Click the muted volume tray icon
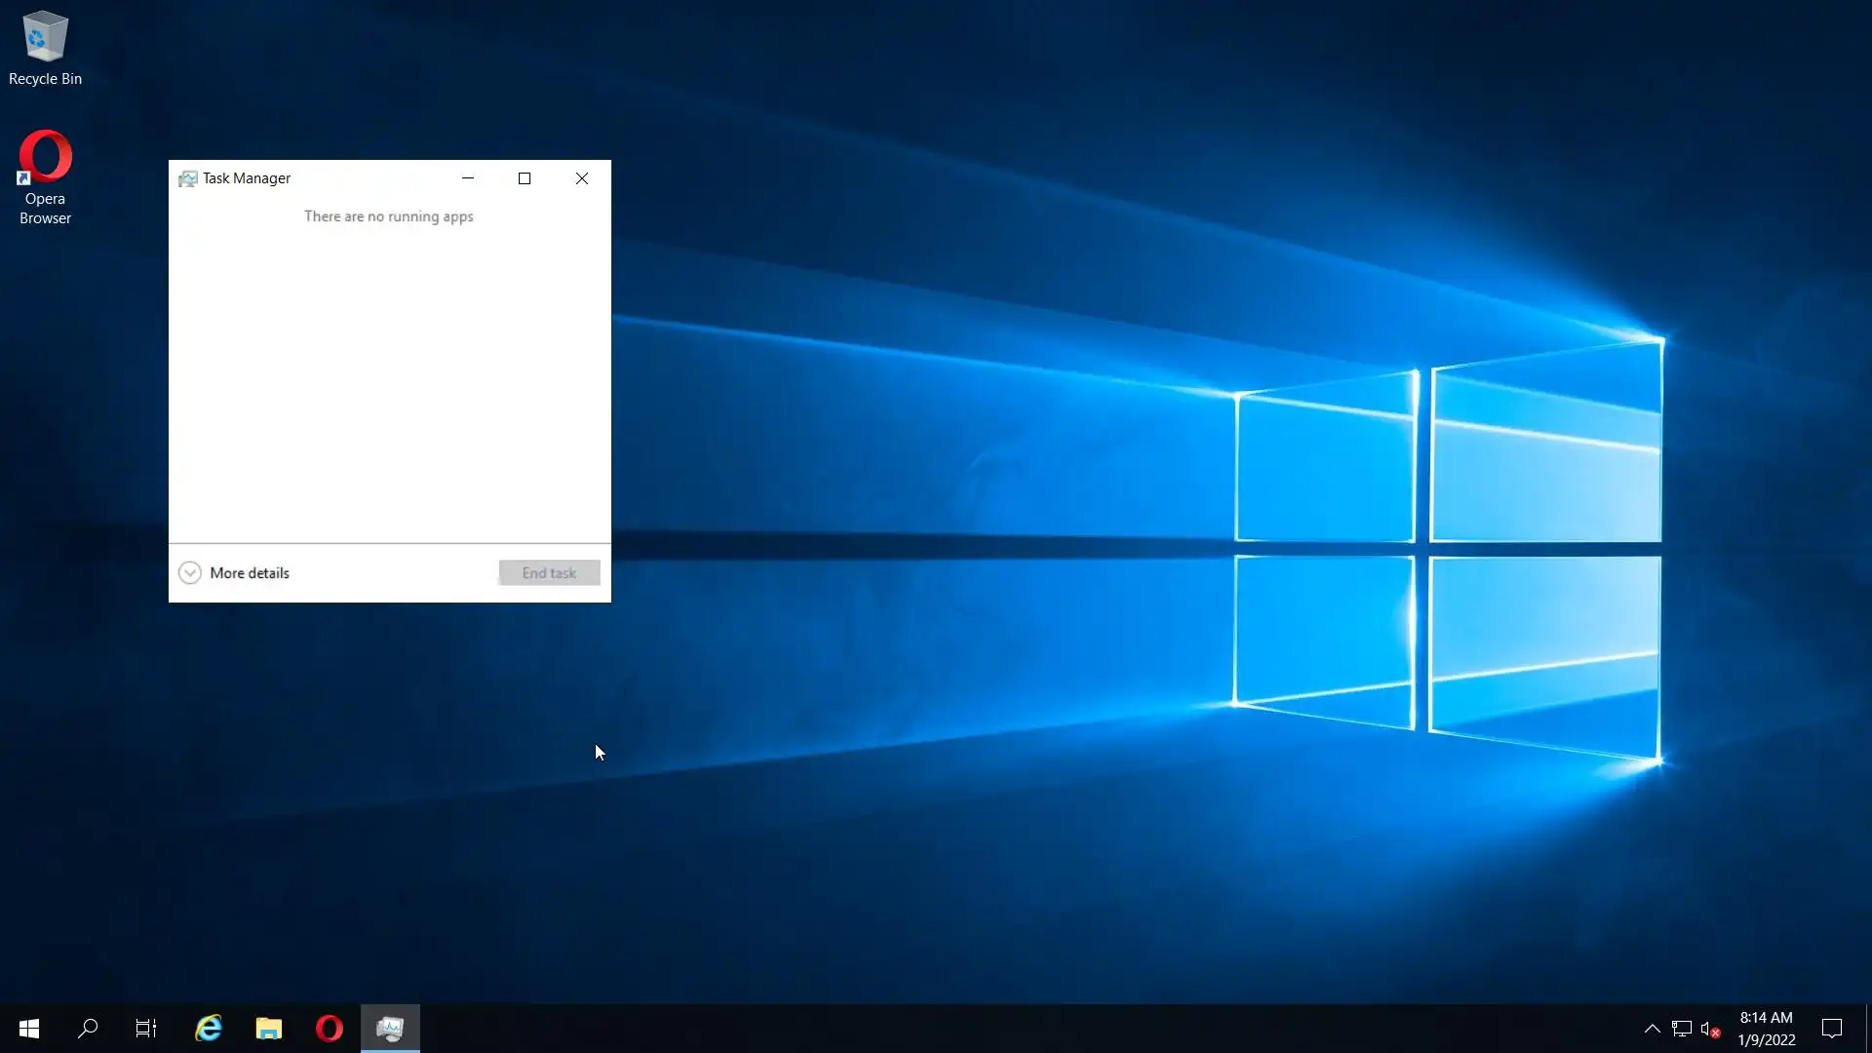Viewport: 1872px width, 1053px height. (1710, 1029)
